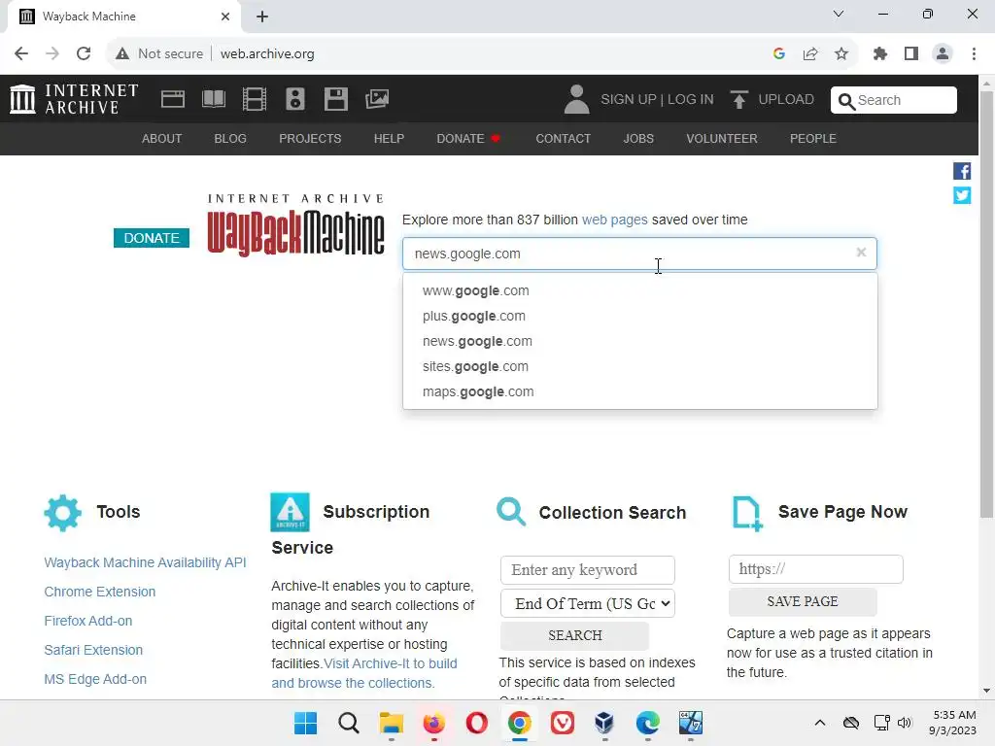Click the Save Page Now document icon
This screenshot has width=995, height=746.
[747, 513]
